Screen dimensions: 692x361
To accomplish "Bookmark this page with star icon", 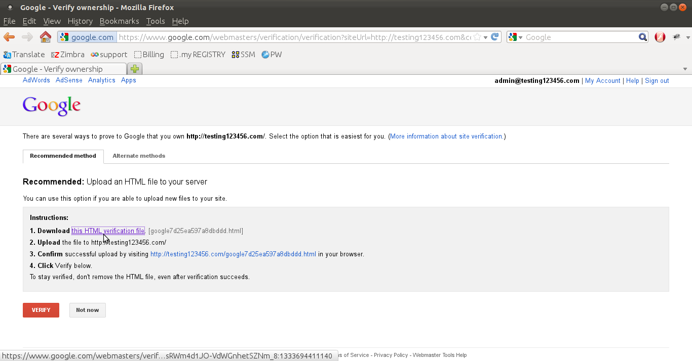I will coord(477,37).
